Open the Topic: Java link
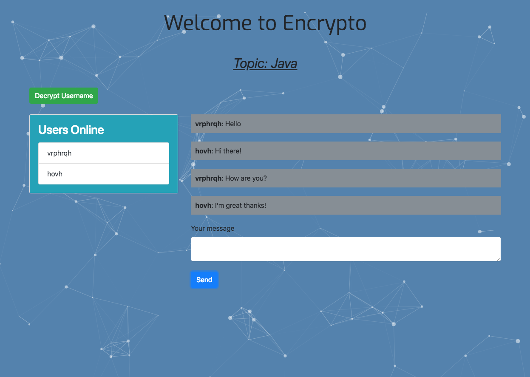 coord(265,64)
